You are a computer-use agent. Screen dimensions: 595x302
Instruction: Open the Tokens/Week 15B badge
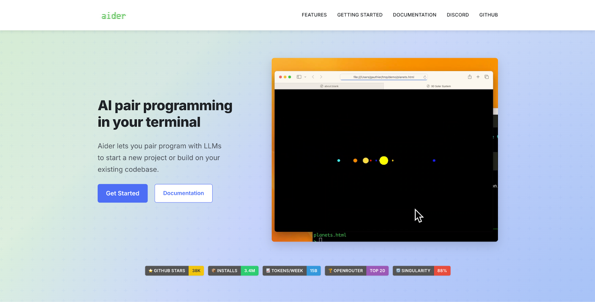pyautogui.click(x=292, y=271)
